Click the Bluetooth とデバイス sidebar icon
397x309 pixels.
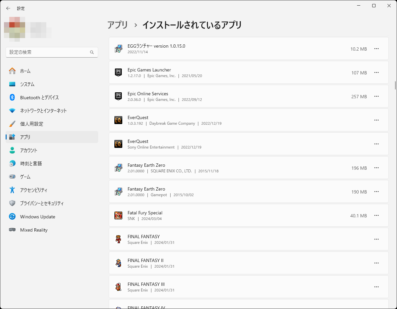pos(12,97)
